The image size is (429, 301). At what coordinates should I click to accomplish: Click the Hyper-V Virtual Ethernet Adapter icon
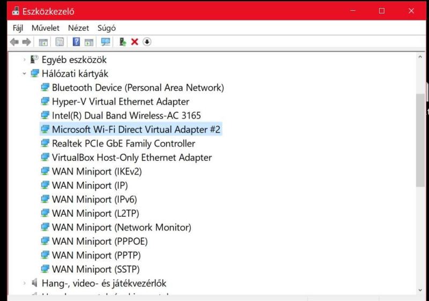45,101
